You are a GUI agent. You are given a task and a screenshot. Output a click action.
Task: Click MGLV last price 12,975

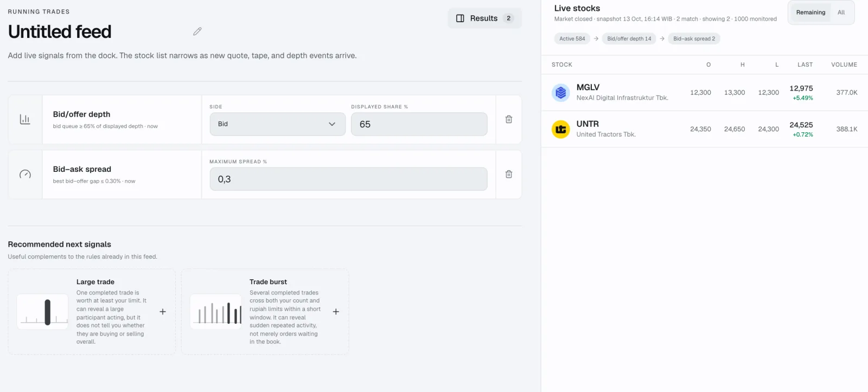(x=801, y=88)
